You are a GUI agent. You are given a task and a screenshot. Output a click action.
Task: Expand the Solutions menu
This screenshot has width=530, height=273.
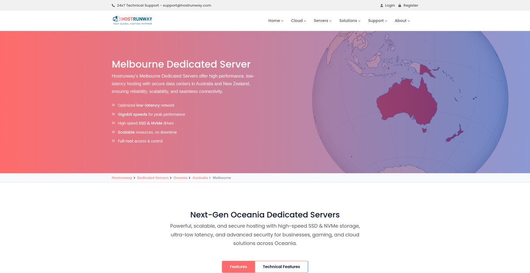[x=350, y=21]
